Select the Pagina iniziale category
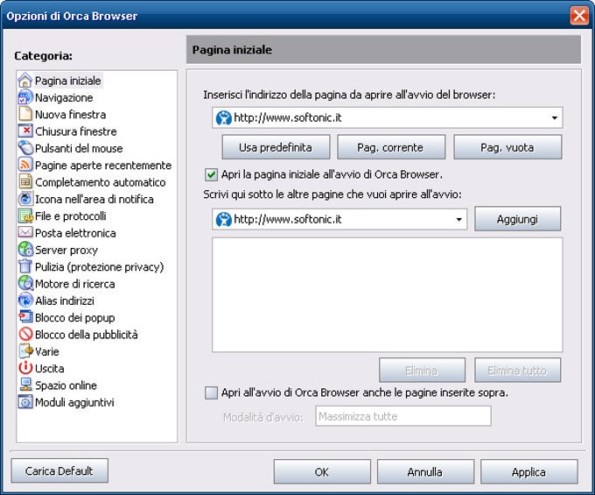The image size is (595, 495). pyautogui.click(x=68, y=81)
